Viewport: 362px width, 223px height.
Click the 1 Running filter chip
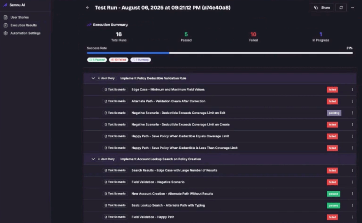(x=141, y=60)
